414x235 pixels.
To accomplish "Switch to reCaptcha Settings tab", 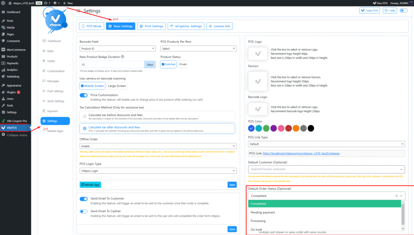I will tap(186, 26).
